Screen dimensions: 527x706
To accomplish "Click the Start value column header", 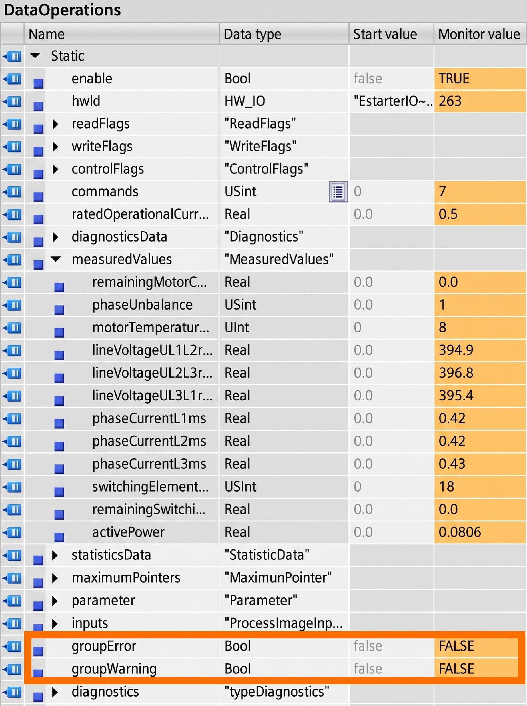I will point(391,34).
